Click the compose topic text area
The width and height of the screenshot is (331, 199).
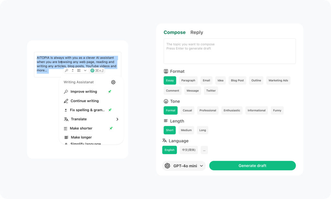tap(230, 51)
